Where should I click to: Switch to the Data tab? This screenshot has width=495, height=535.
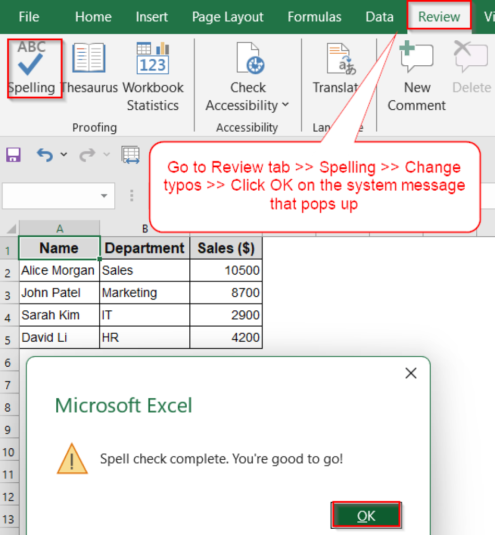point(379,17)
